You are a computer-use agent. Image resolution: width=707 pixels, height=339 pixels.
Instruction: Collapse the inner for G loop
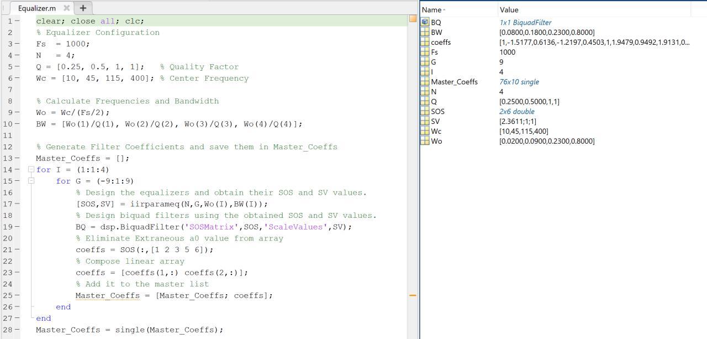pyautogui.click(x=31, y=181)
